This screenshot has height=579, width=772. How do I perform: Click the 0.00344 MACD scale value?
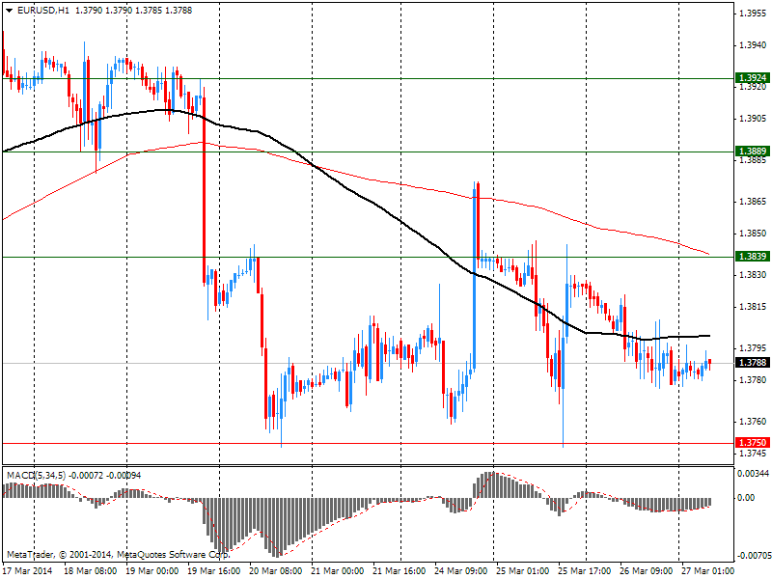[753, 474]
